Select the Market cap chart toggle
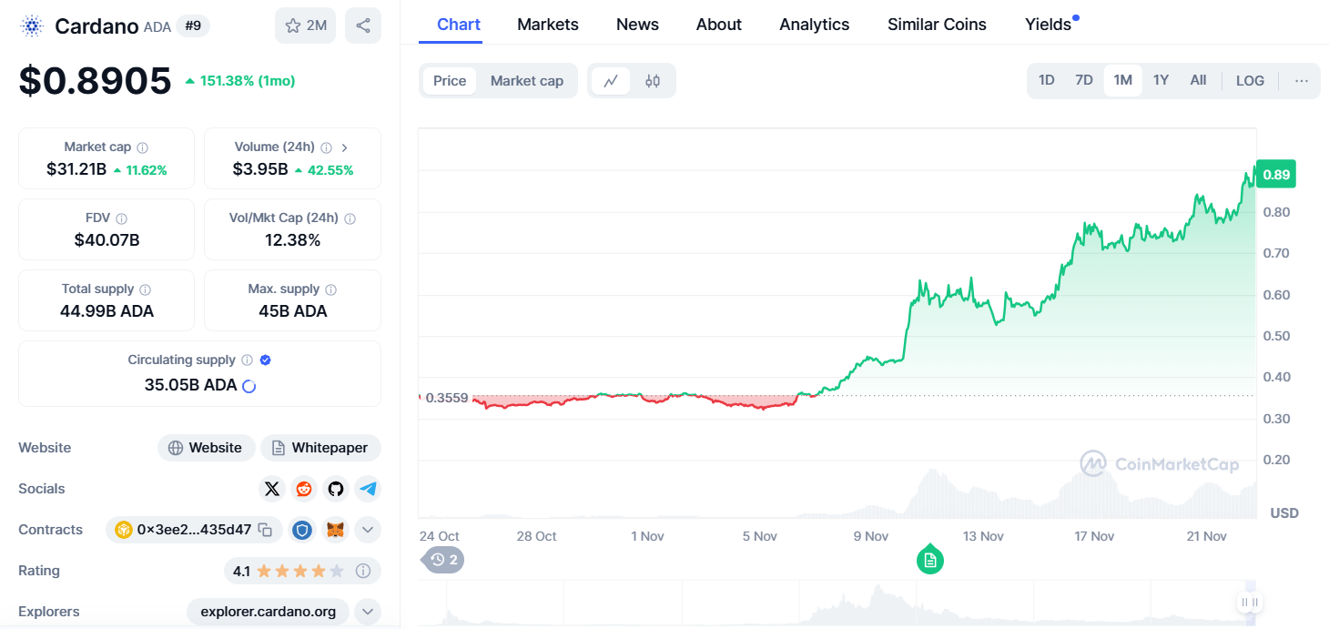Viewport: 1329px width, 629px height. pyautogui.click(x=527, y=81)
